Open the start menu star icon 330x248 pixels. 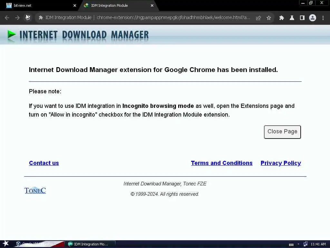[5, 243]
